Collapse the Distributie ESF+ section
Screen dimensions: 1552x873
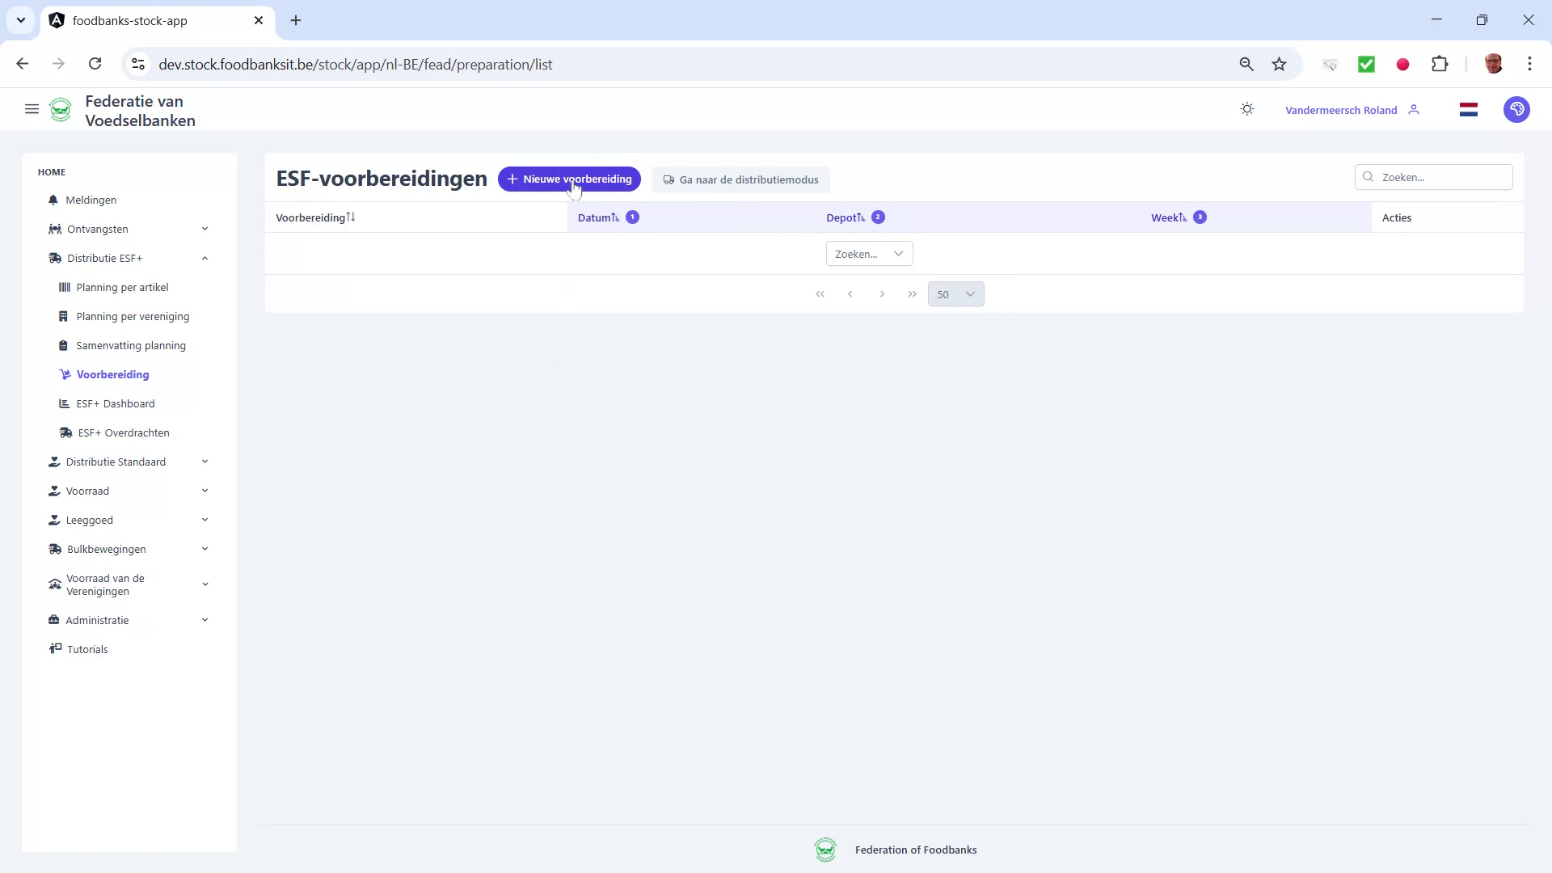(205, 258)
